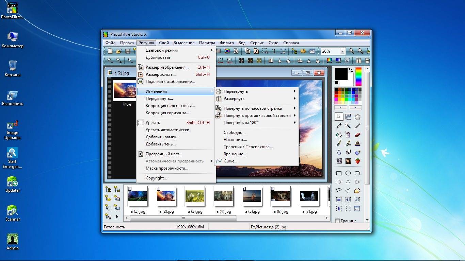Expand the Развернуть submenu
The height and width of the screenshot is (261, 465).
click(x=256, y=99)
